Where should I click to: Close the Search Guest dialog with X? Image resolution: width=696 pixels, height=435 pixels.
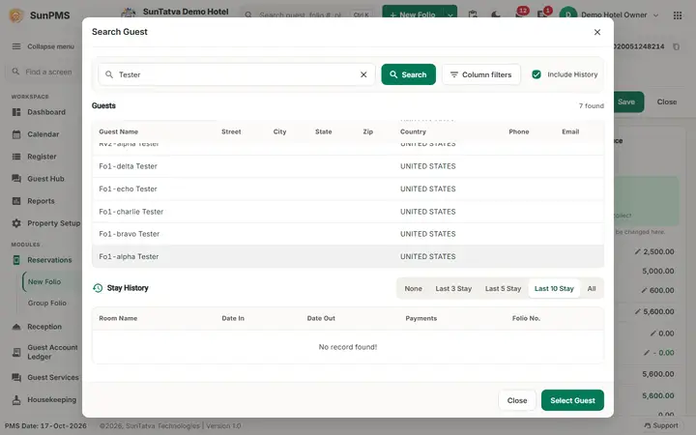coord(597,32)
